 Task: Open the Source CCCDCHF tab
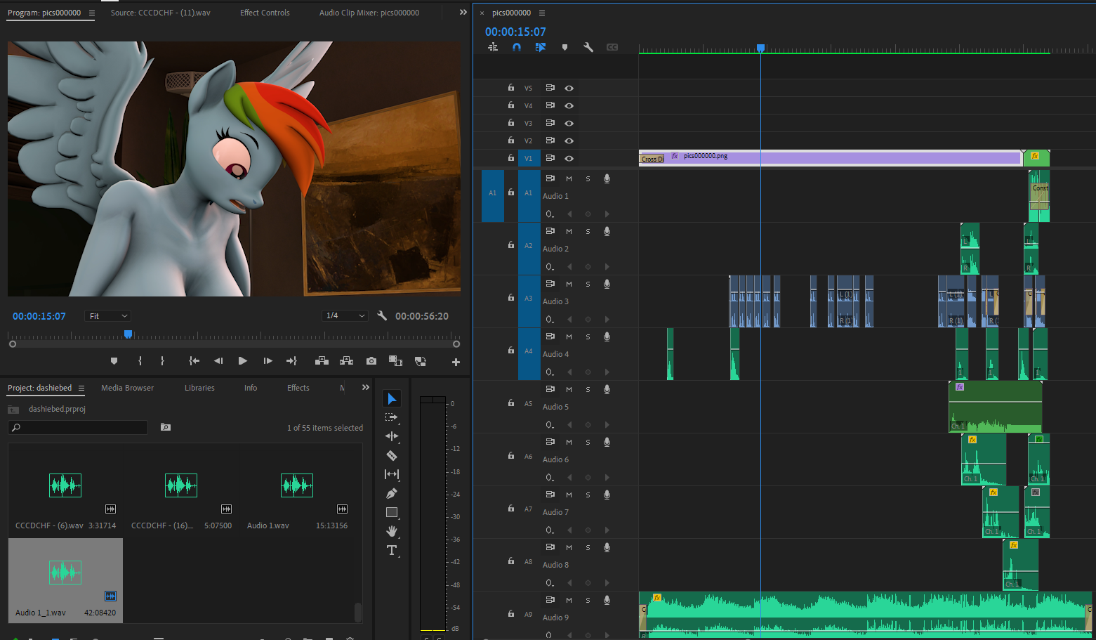(160, 13)
